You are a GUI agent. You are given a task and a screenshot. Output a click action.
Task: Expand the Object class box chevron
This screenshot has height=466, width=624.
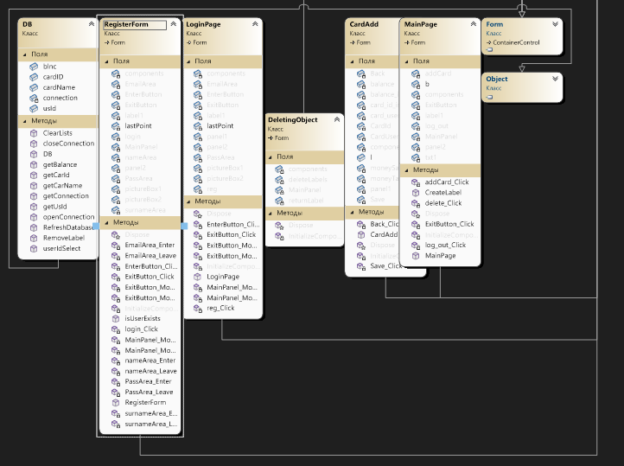coord(555,79)
